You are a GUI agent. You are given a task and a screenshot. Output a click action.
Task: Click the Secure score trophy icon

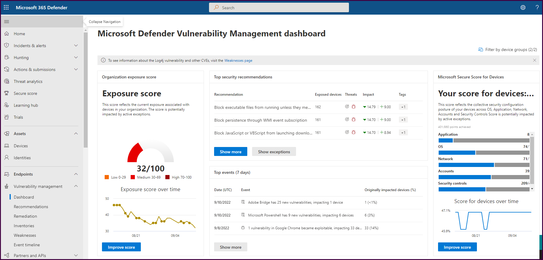(7, 93)
